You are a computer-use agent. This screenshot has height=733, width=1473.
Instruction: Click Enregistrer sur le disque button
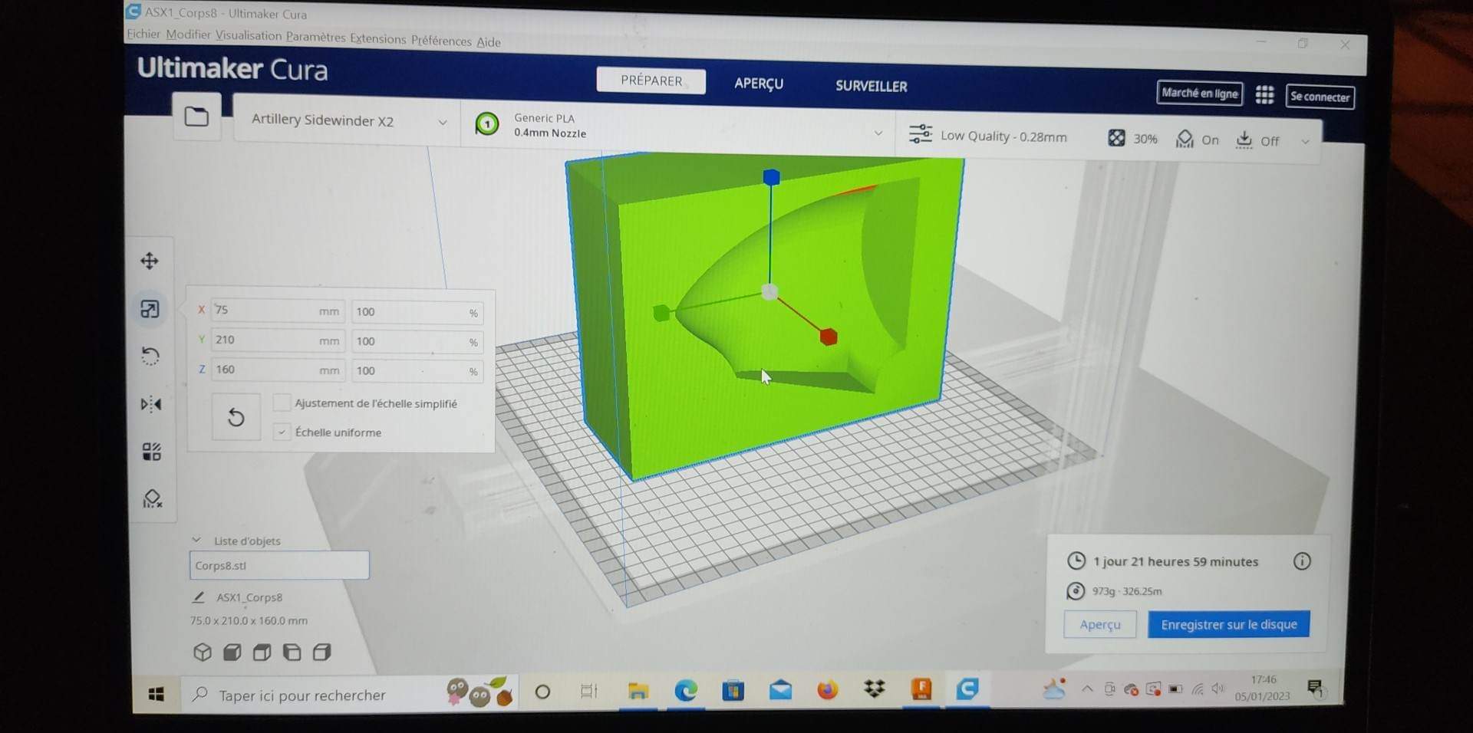click(x=1228, y=624)
